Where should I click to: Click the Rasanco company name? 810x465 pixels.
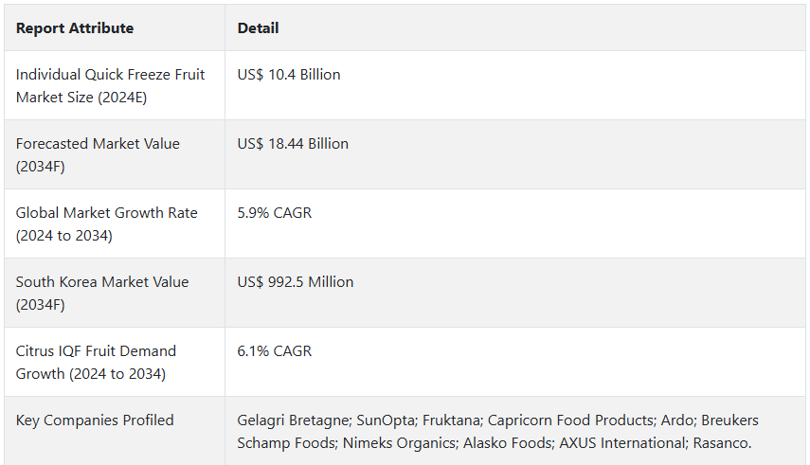coord(721,443)
